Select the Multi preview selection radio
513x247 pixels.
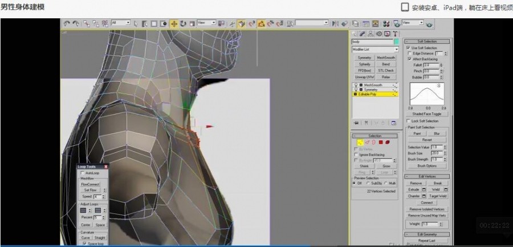tap(386, 183)
